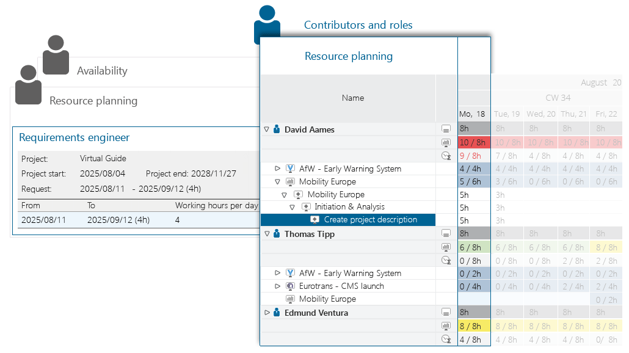This screenshot has width=629, height=353.
Task: Select the 2025/08/11 request row
Action: pos(137,220)
